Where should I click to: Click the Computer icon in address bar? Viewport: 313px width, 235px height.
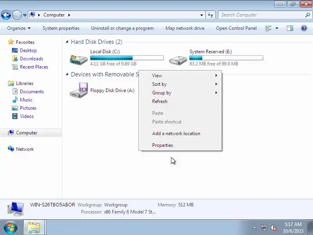pos(32,15)
